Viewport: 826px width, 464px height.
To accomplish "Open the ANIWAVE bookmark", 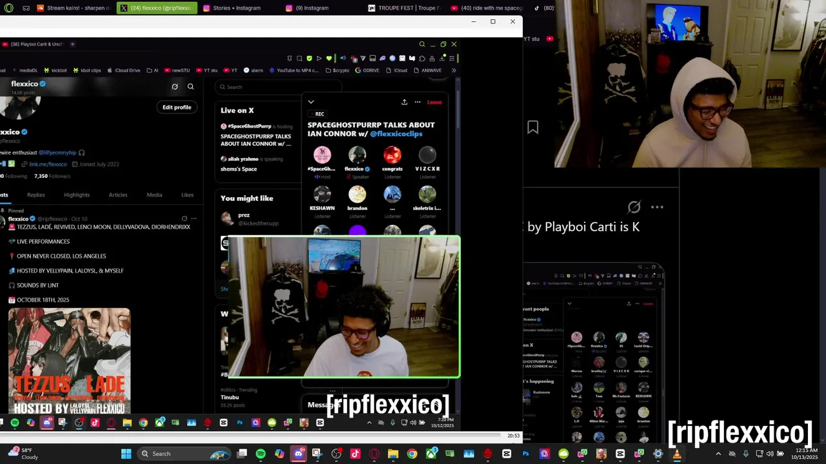I will pos(427,70).
